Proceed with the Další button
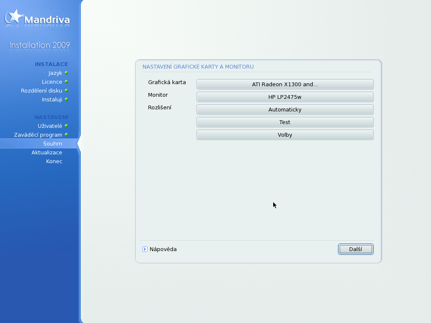Image resolution: width=431 pixels, height=323 pixels. [x=356, y=249]
